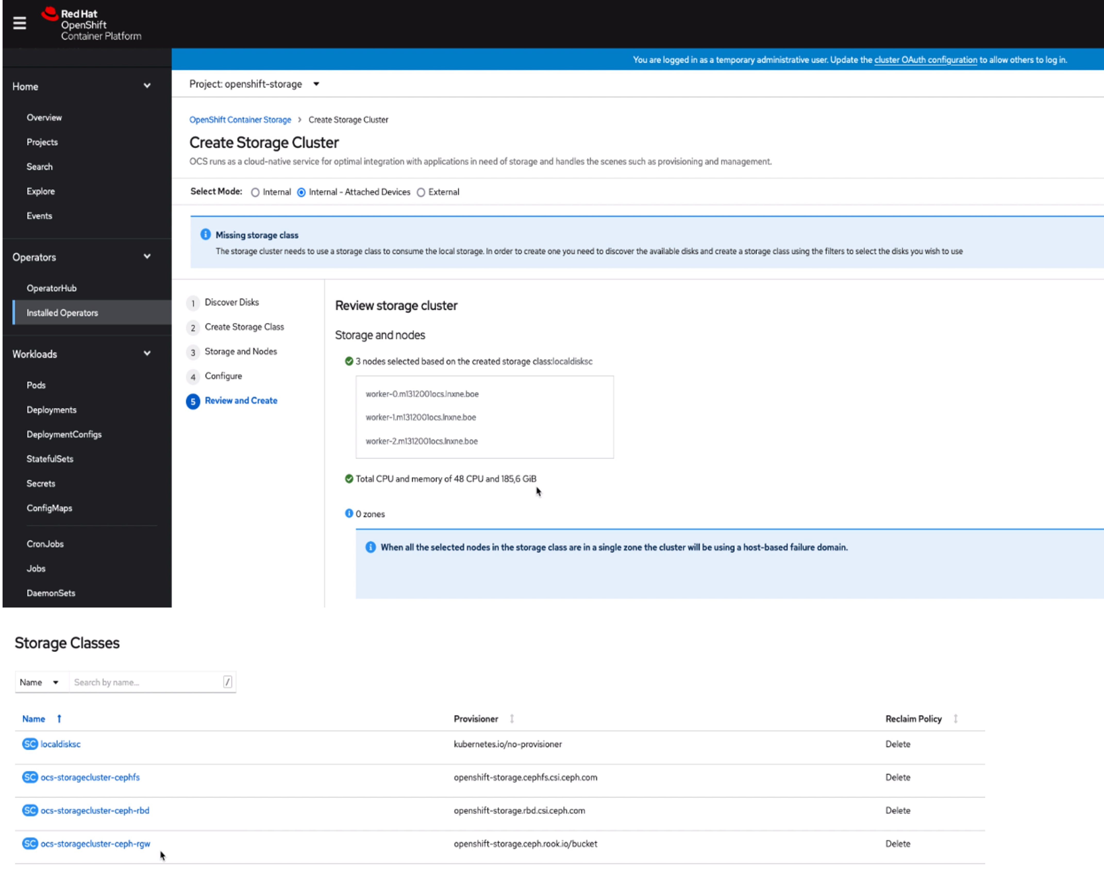Click info icon beside 0 zones
1104x880 pixels.
coord(349,513)
